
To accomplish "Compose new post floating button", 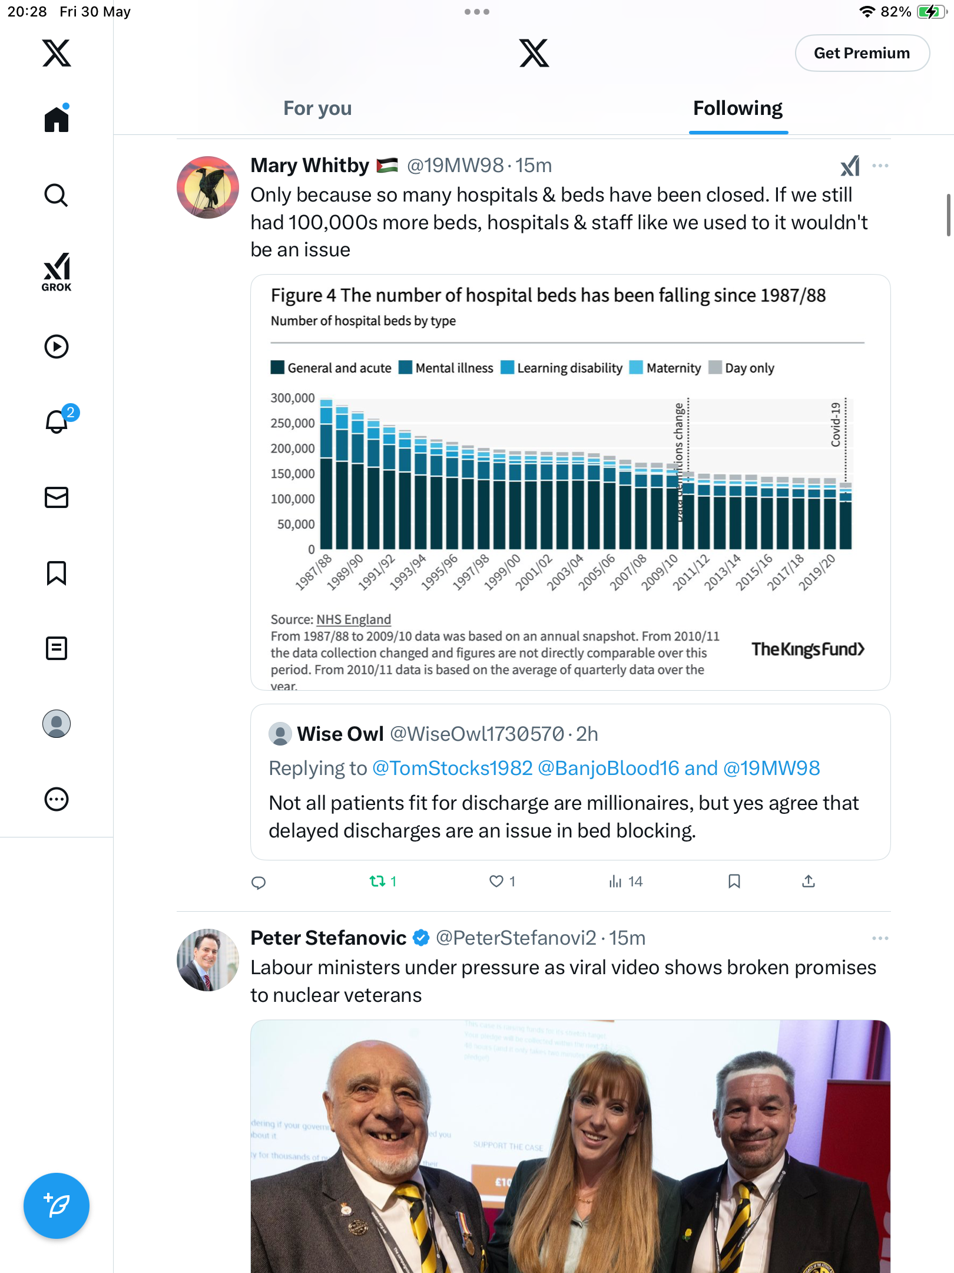I will point(57,1206).
